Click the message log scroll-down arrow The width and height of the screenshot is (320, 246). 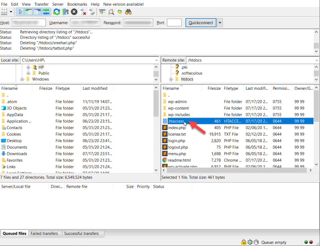click(316, 51)
